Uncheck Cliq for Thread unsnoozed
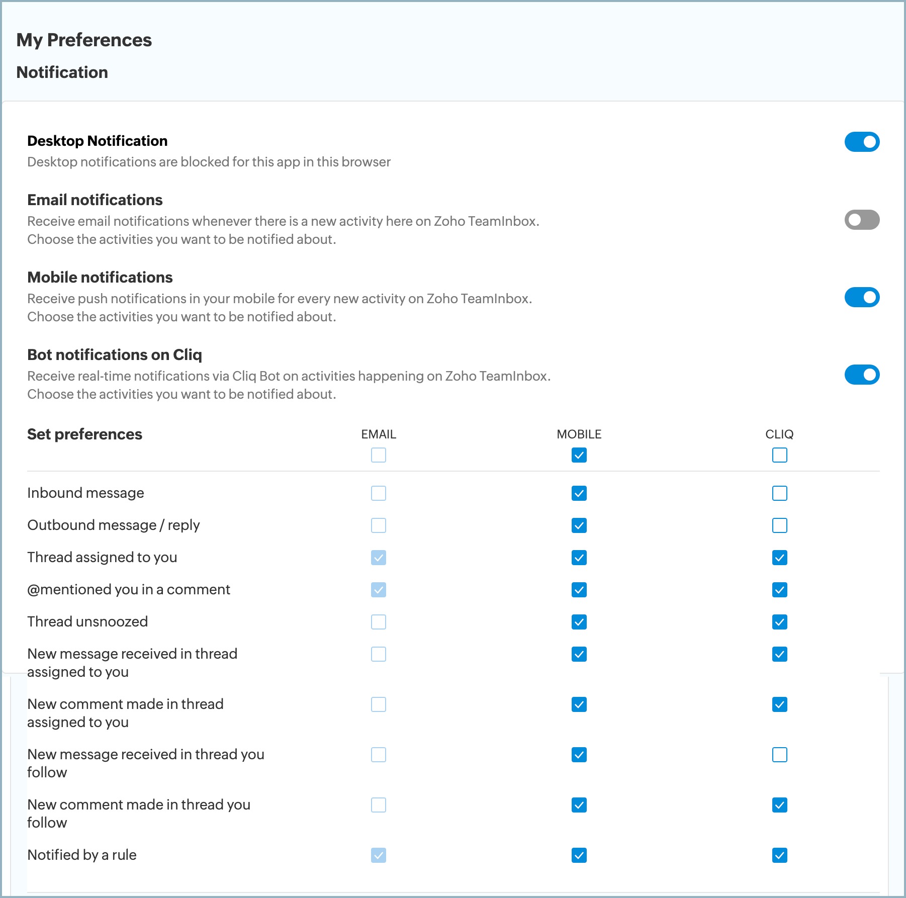This screenshot has height=898, width=906. (779, 622)
